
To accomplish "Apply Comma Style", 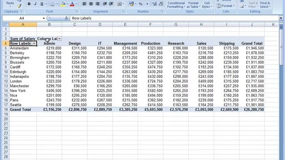I will (147, 4).
